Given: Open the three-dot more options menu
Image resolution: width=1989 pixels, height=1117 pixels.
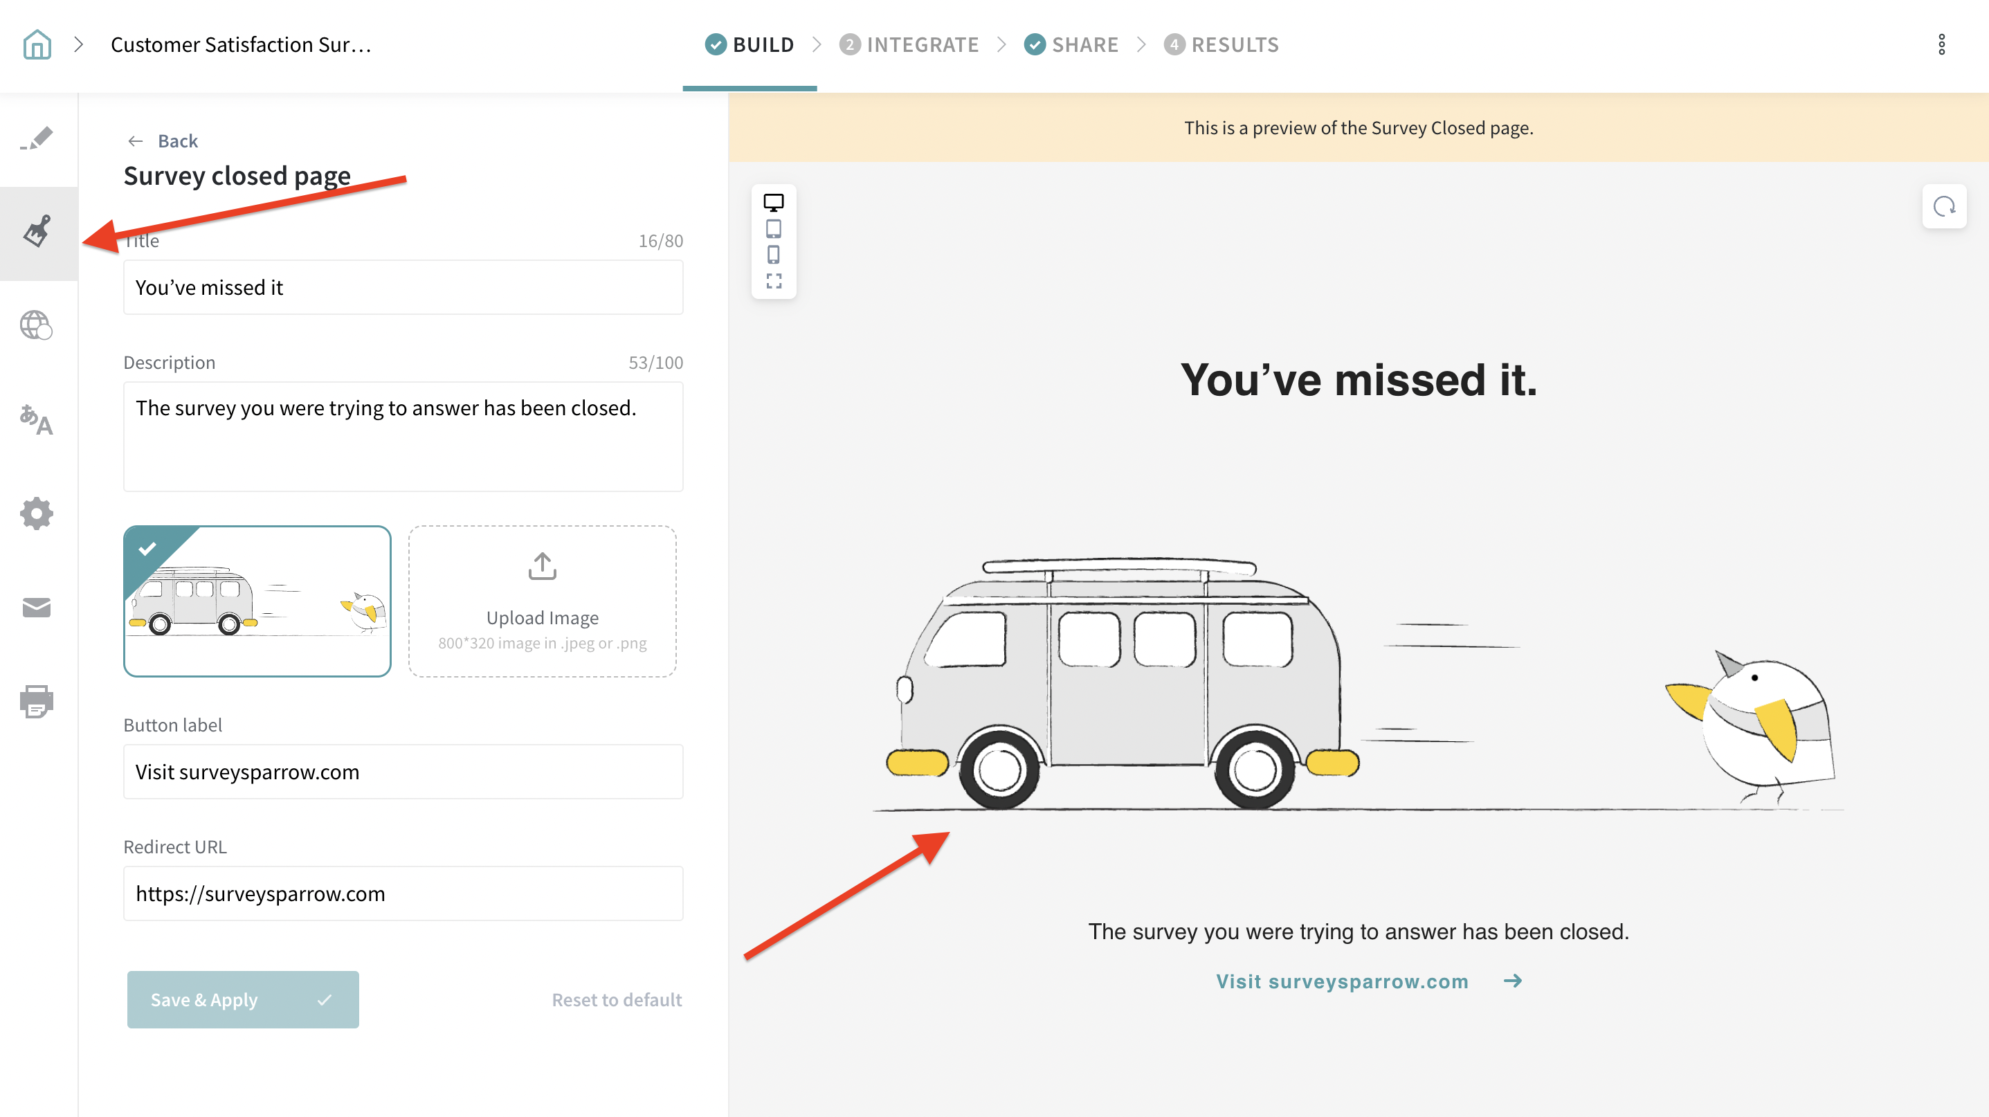Looking at the screenshot, I should click(x=1941, y=45).
